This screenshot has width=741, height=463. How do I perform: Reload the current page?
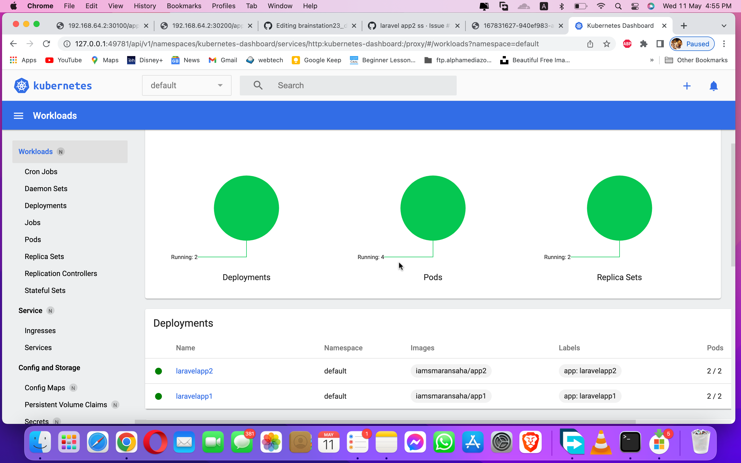click(46, 44)
